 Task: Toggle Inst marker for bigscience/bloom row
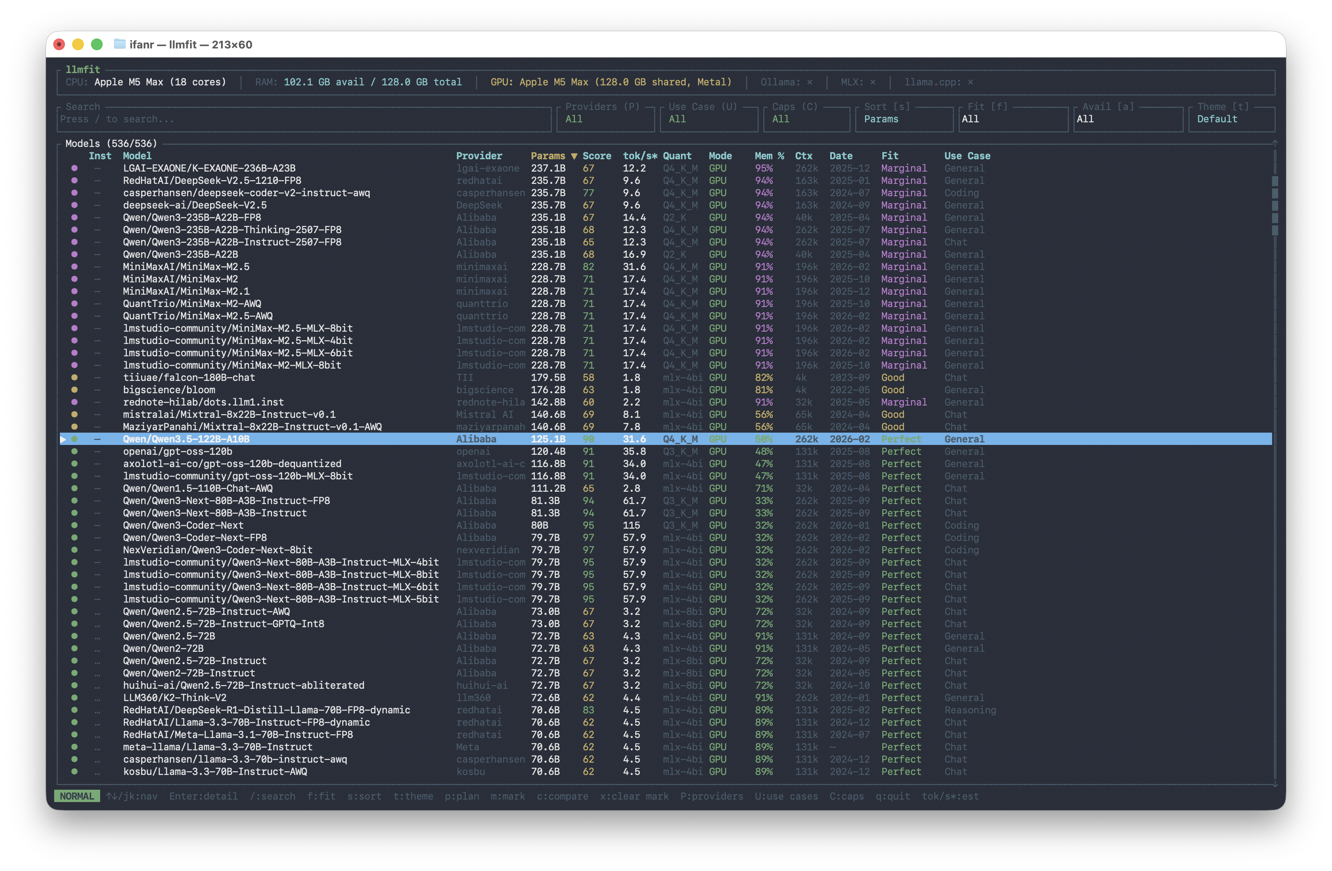click(97, 390)
